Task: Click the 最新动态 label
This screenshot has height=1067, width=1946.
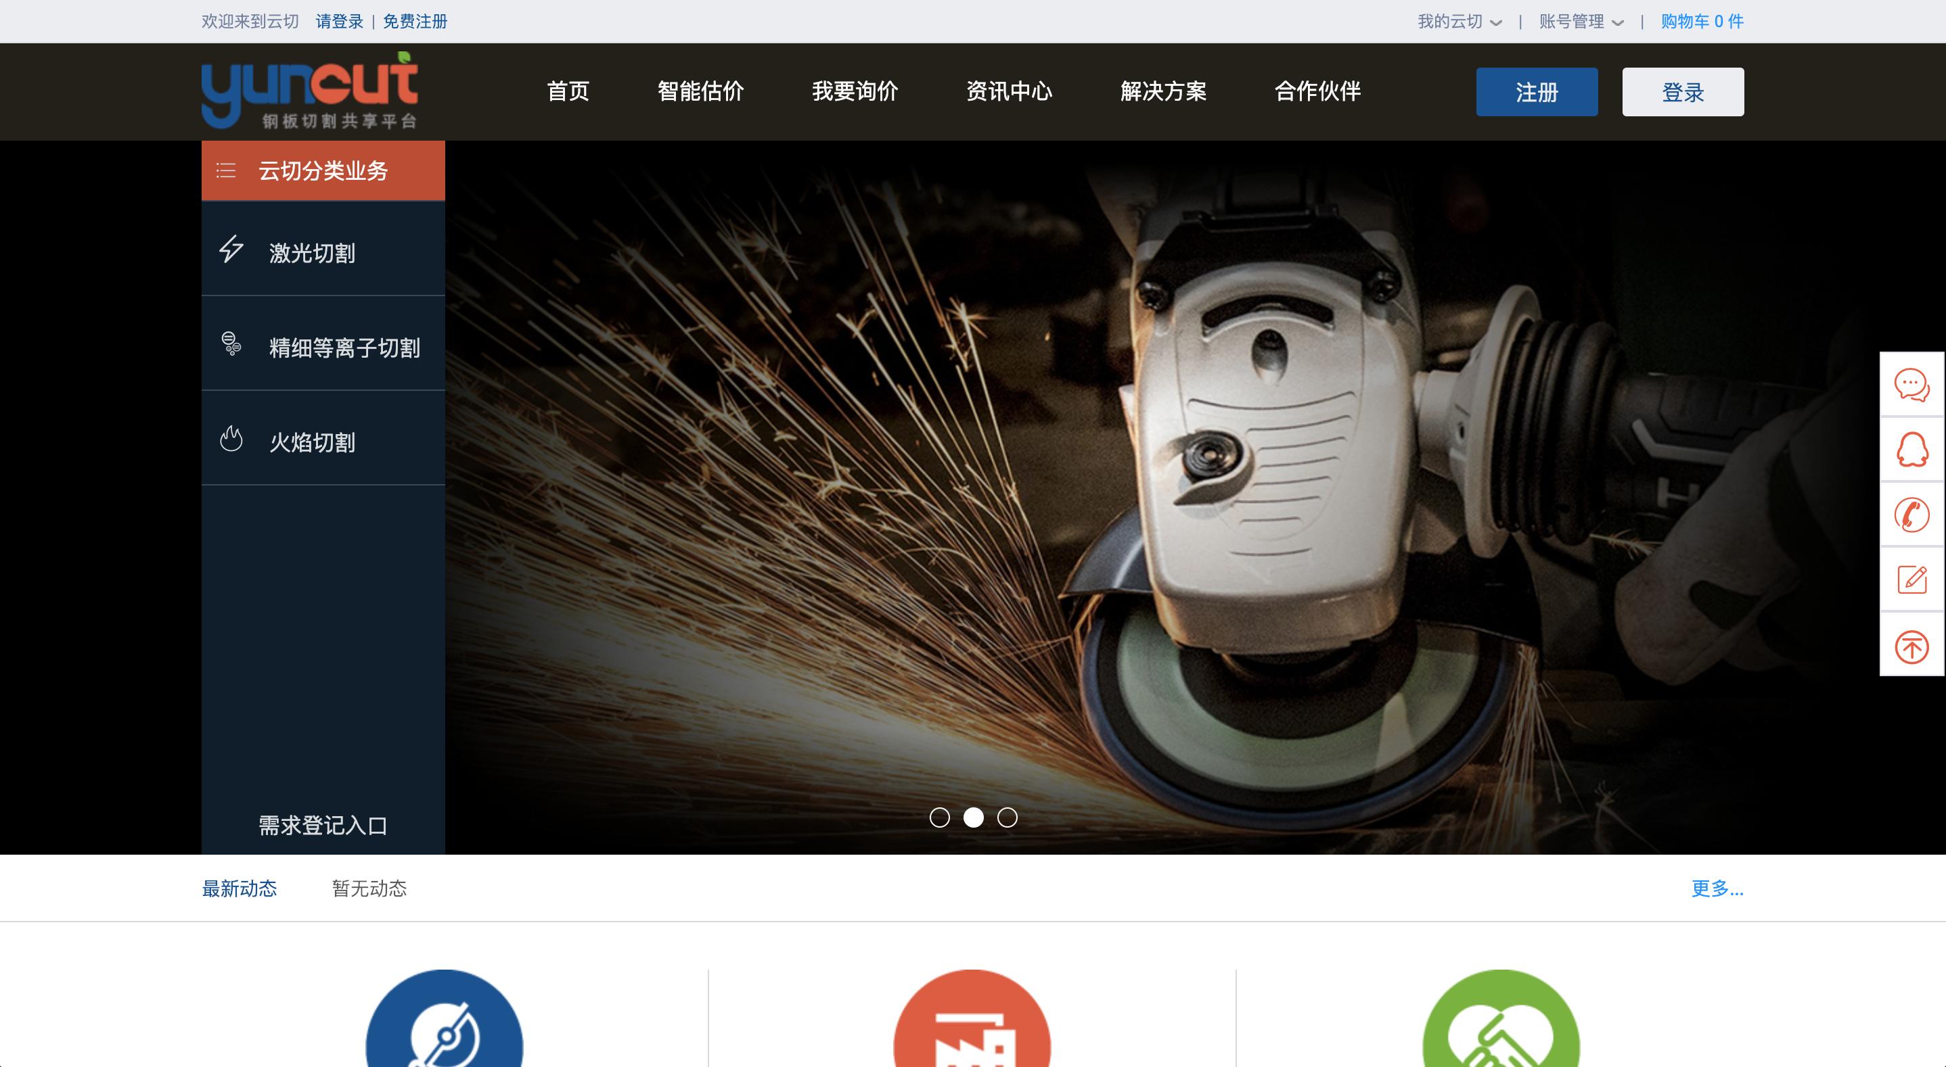Action: 239,888
